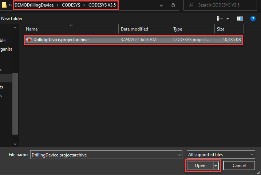Navigate to DEMODrillingDevice breadcrumb
Screen dimensions: 261x175
[x=34, y=5]
